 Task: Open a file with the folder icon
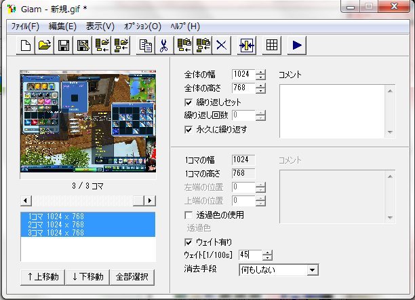[x=45, y=45]
